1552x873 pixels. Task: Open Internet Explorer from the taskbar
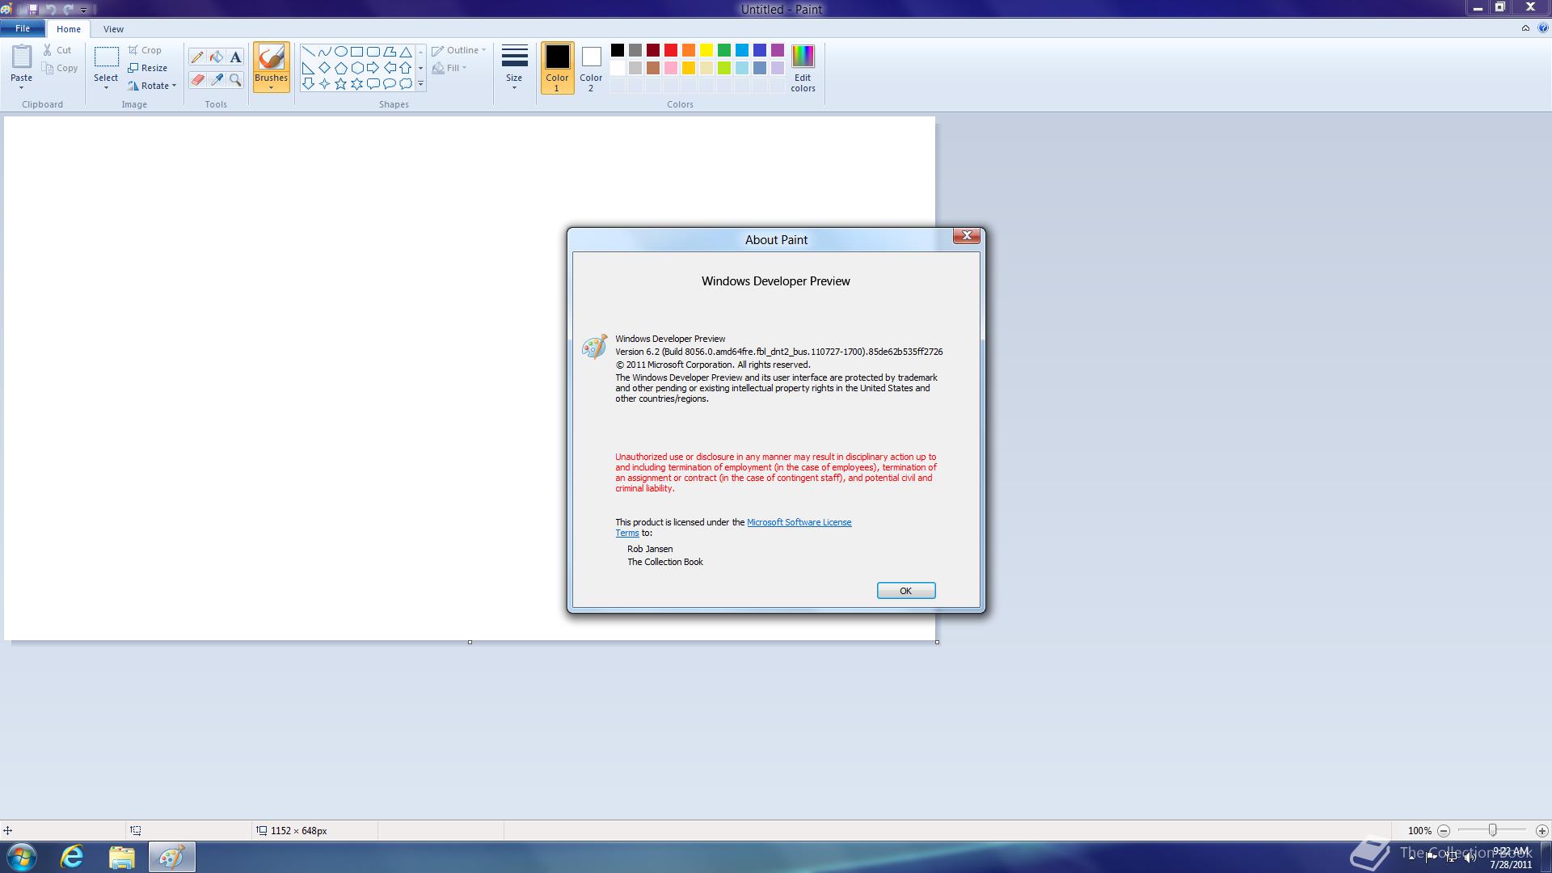coord(72,857)
